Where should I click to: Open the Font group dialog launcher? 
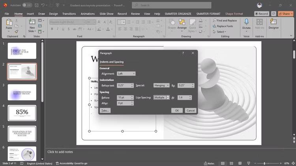click(114, 36)
